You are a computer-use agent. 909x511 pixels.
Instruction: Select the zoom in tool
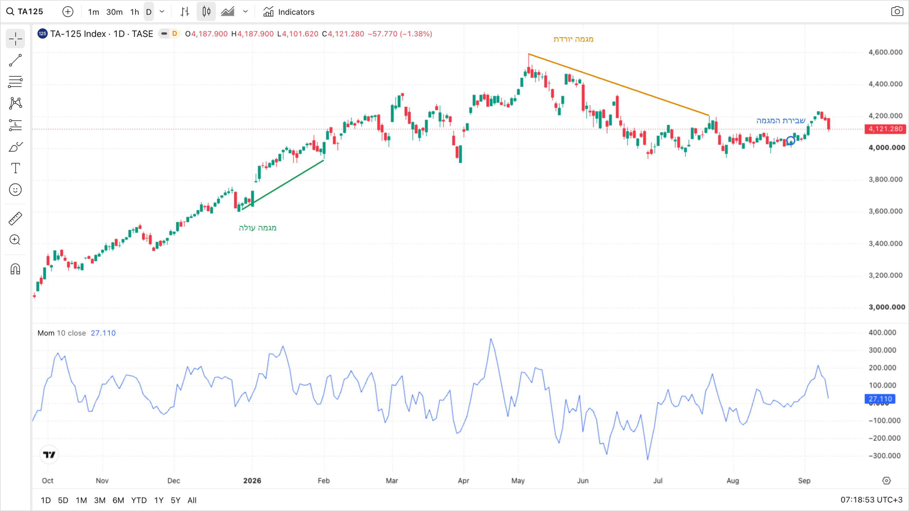coord(15,240)
